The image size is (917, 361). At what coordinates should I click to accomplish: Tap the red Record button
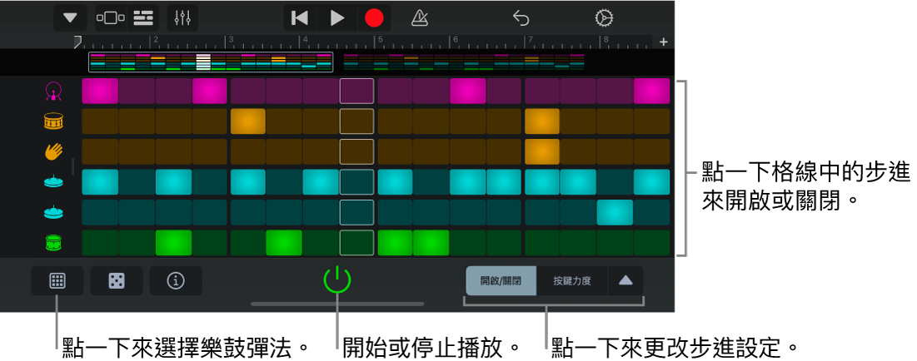[374, 18]
